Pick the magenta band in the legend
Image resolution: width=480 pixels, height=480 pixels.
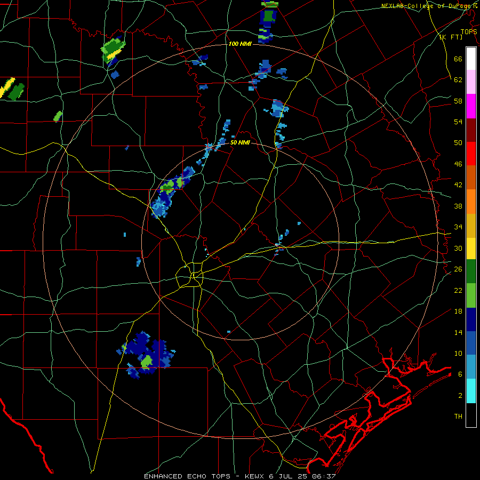471,106
